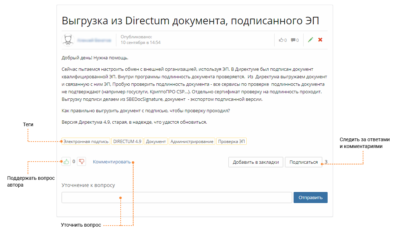Viewport: 396px width, 232px height.
Task: Delete the post with red X icon
Action: (320, 40)
